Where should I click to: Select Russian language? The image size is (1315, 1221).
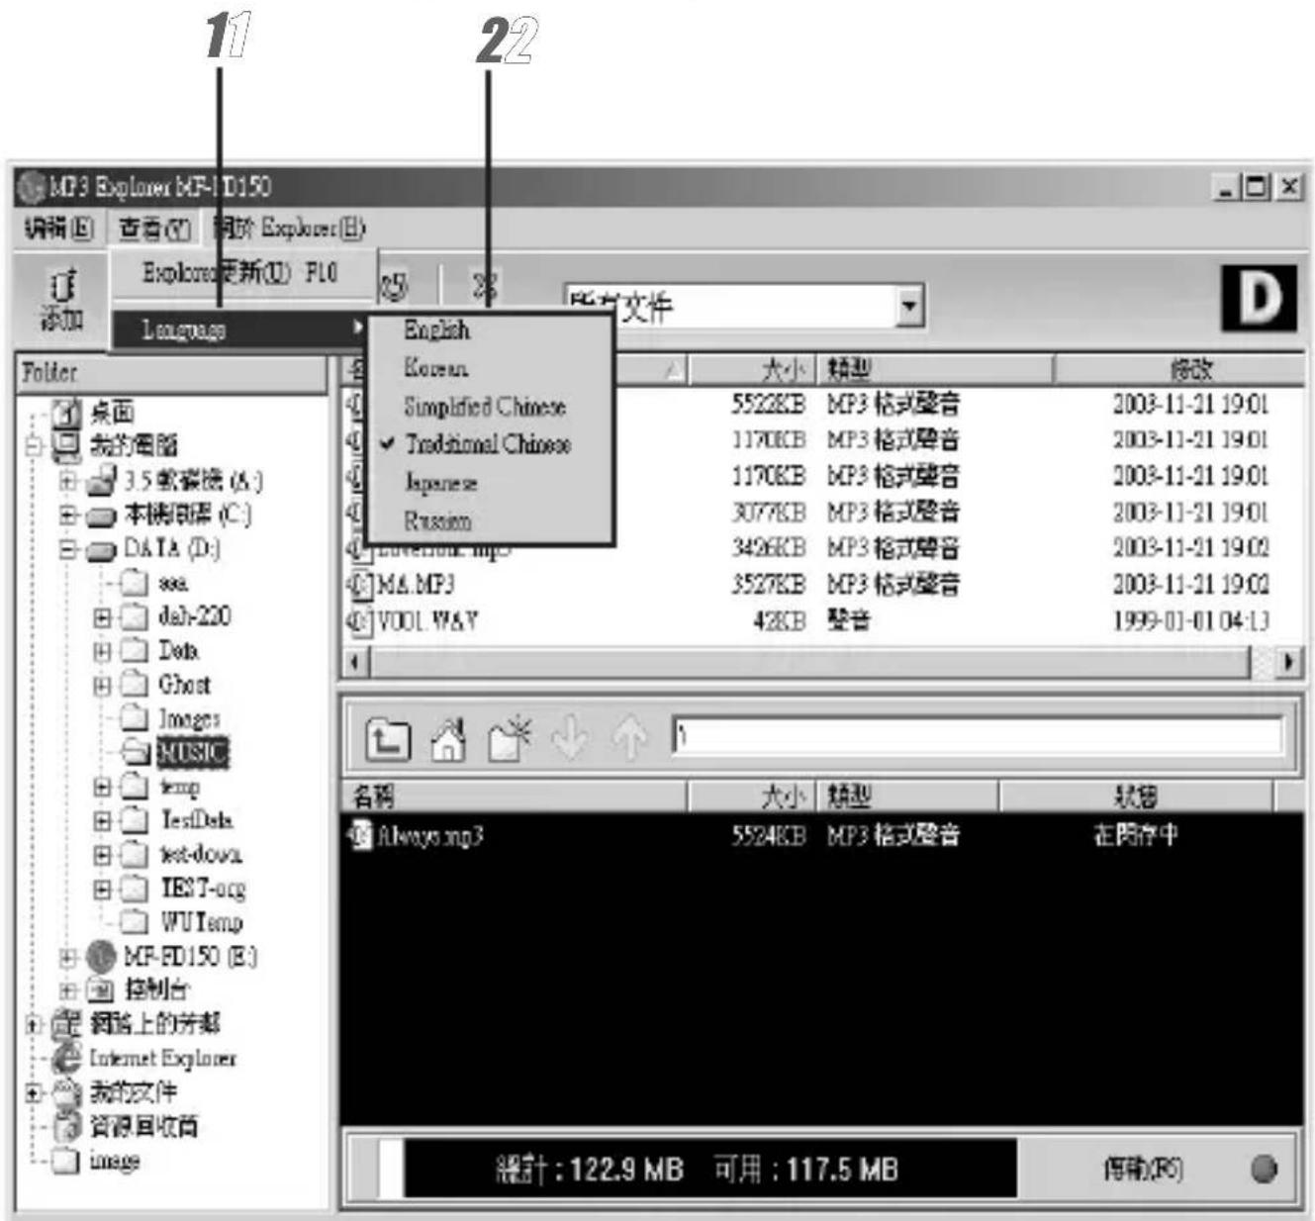click(436, 520)
